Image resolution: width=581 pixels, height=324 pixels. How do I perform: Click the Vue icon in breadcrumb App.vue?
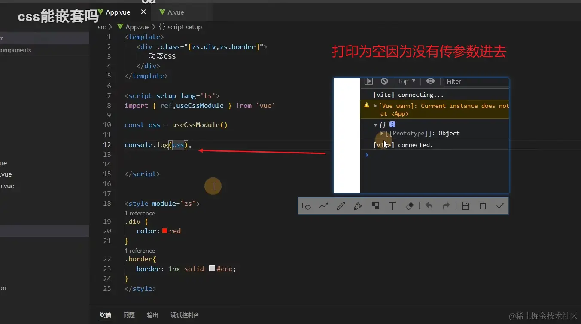tap(120, 27)
